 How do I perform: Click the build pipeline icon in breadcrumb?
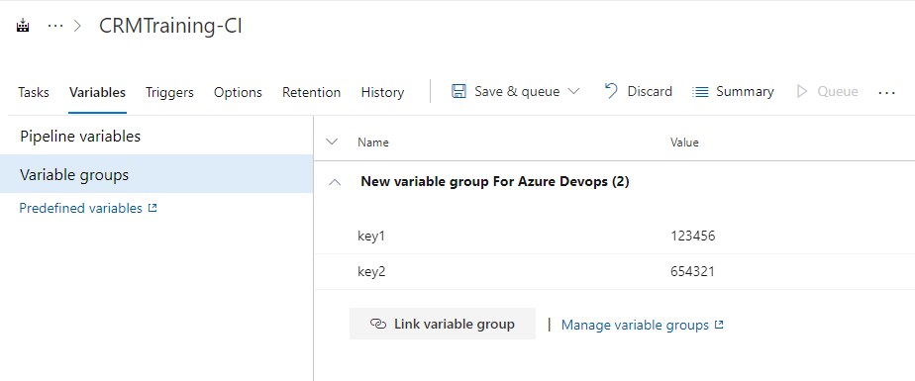click(23, 27)
